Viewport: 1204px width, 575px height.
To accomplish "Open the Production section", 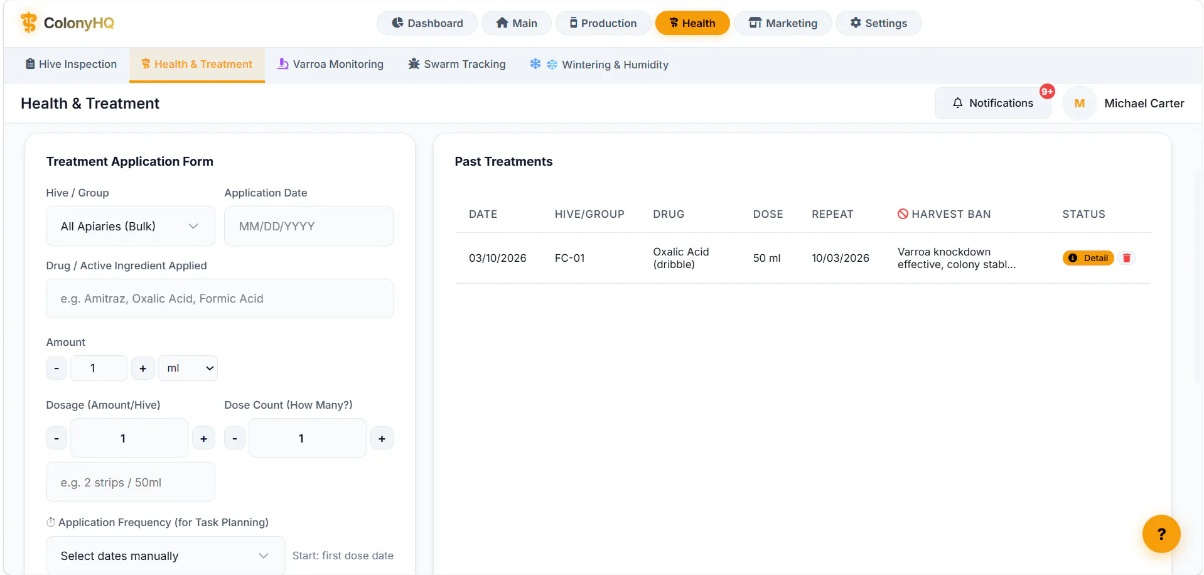I will pos(603,23).
